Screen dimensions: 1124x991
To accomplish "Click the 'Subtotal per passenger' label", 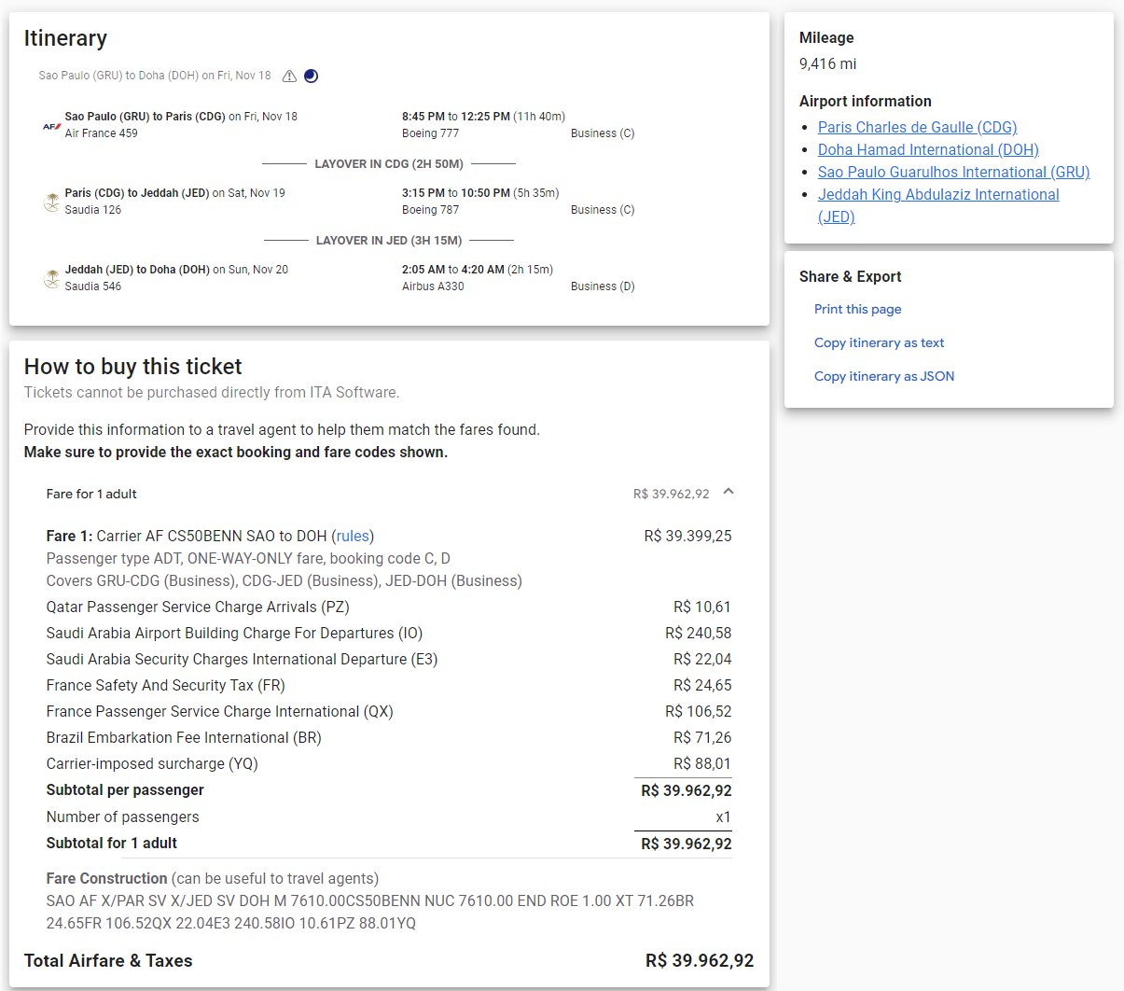I will [x=125, y=789].
